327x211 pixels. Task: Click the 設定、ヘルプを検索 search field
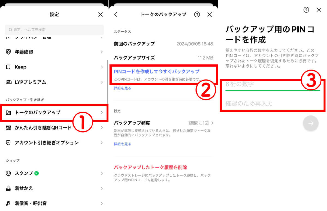click(x=54, y=30)
